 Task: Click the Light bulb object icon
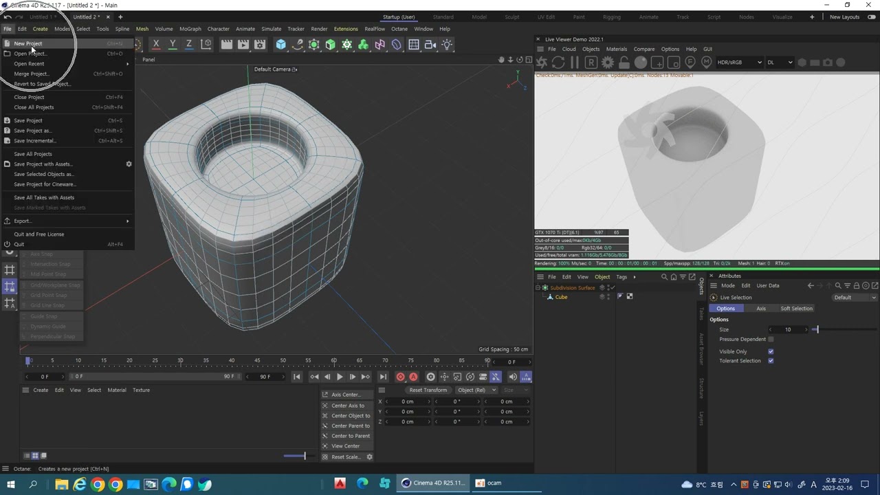tap(448, 45)
